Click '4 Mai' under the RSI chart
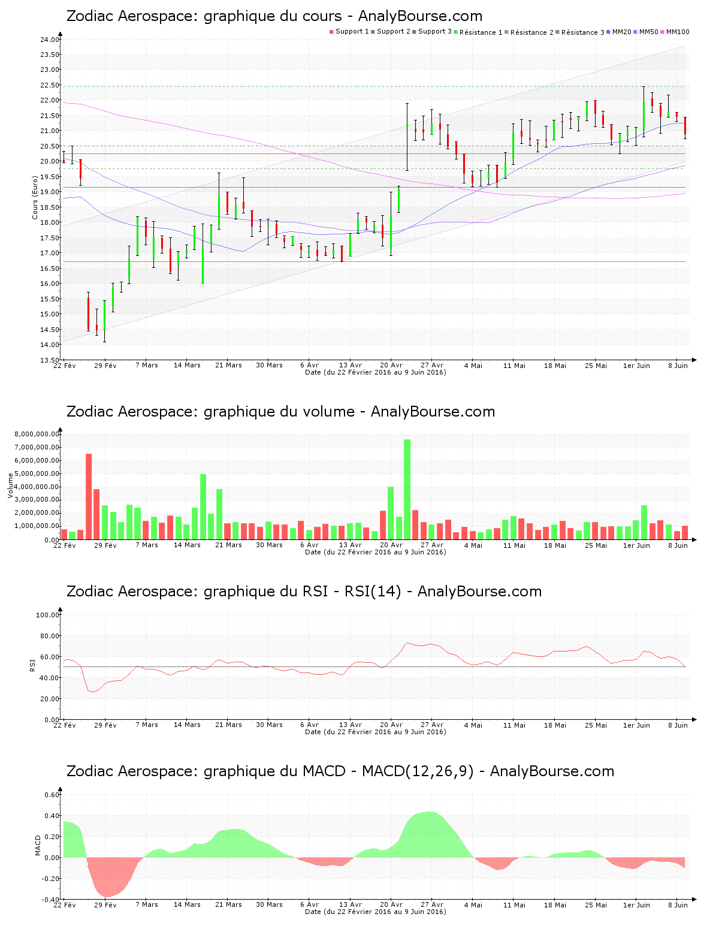Viewport: 719px width, 929px height. 473,725
